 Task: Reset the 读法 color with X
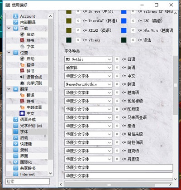click(133, 40)
